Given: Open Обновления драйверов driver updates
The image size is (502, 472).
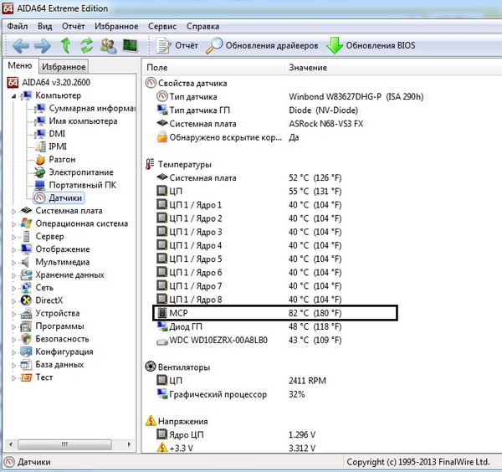Looking at the screenshot, I should tap(262, 45).
